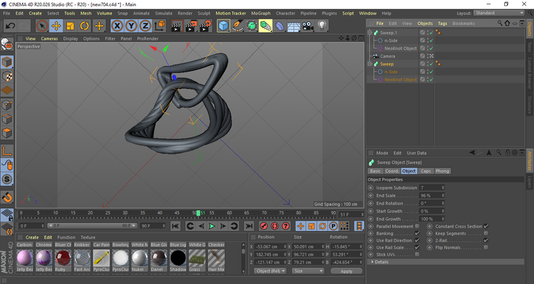Open the Objects manager Tags menu

coord(442,24)
